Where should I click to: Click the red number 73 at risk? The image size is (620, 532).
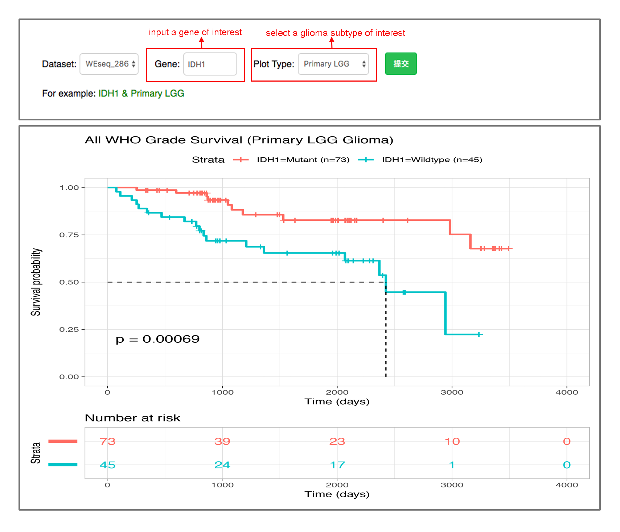click(x=107, y=441)
